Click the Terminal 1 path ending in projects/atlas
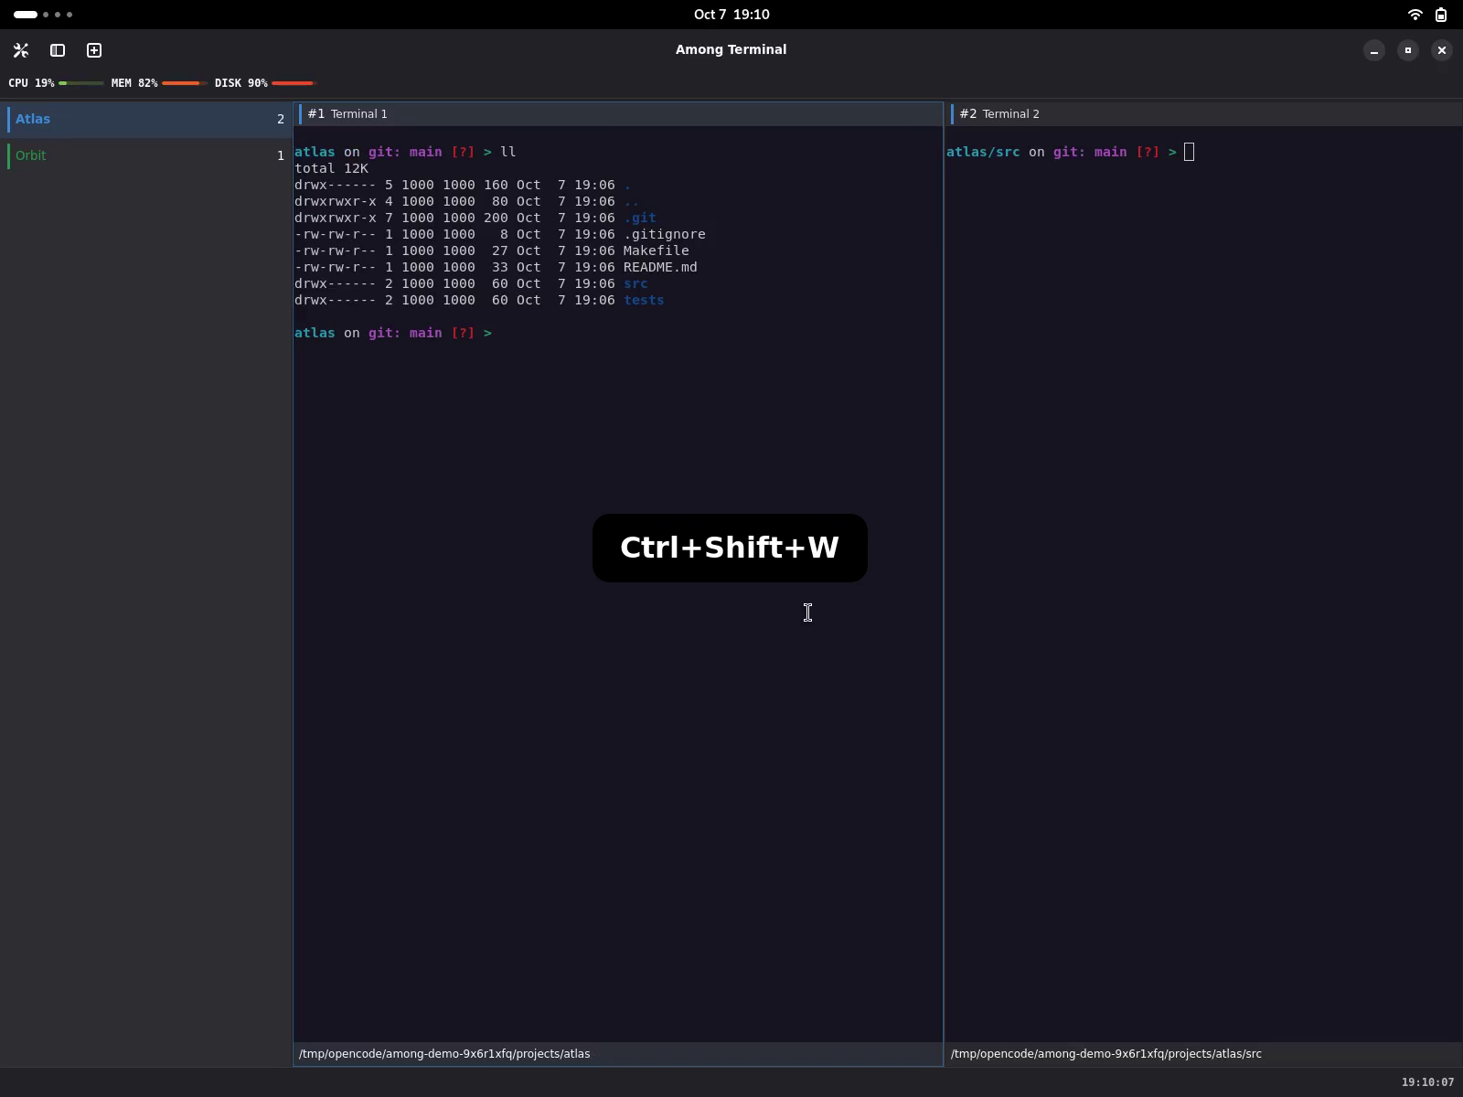1463x1097 pixels. click(444, 1054)
